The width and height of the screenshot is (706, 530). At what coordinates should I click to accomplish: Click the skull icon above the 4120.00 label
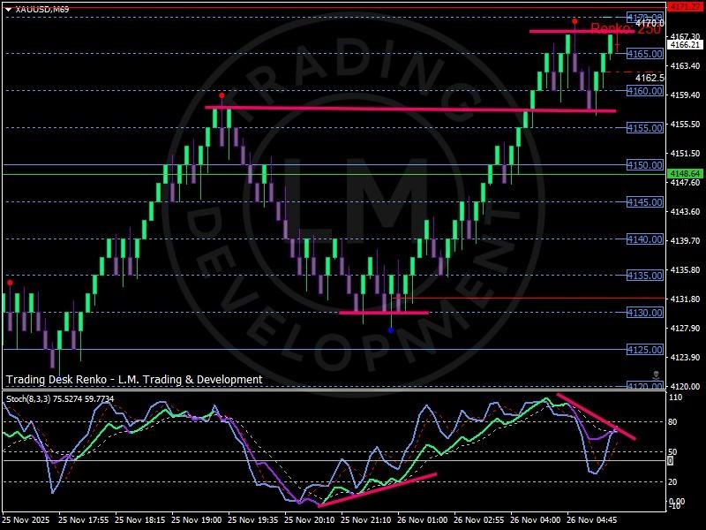pyautogui.click(x=656, y=375)
